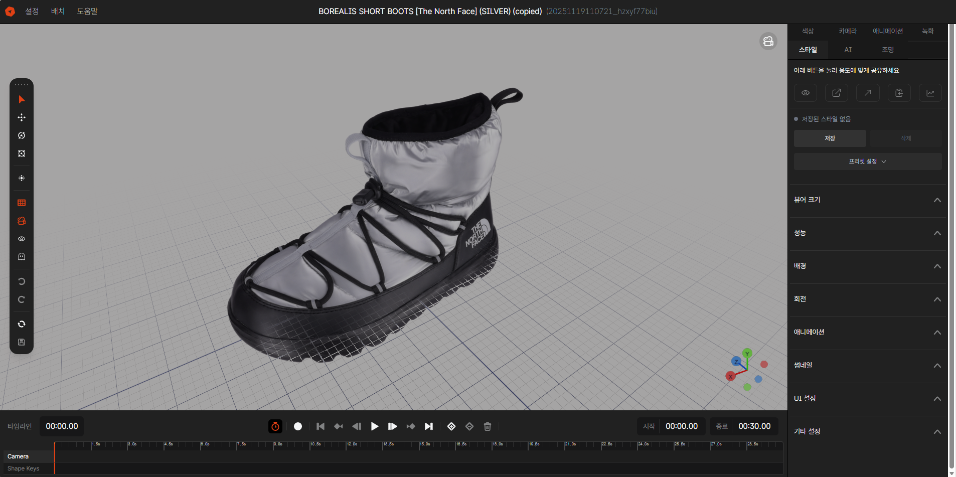The height and width of the screenshot is (477, 956).
Task: Open the 프리셋 설정 dropdown
Action: coord(867,161)
